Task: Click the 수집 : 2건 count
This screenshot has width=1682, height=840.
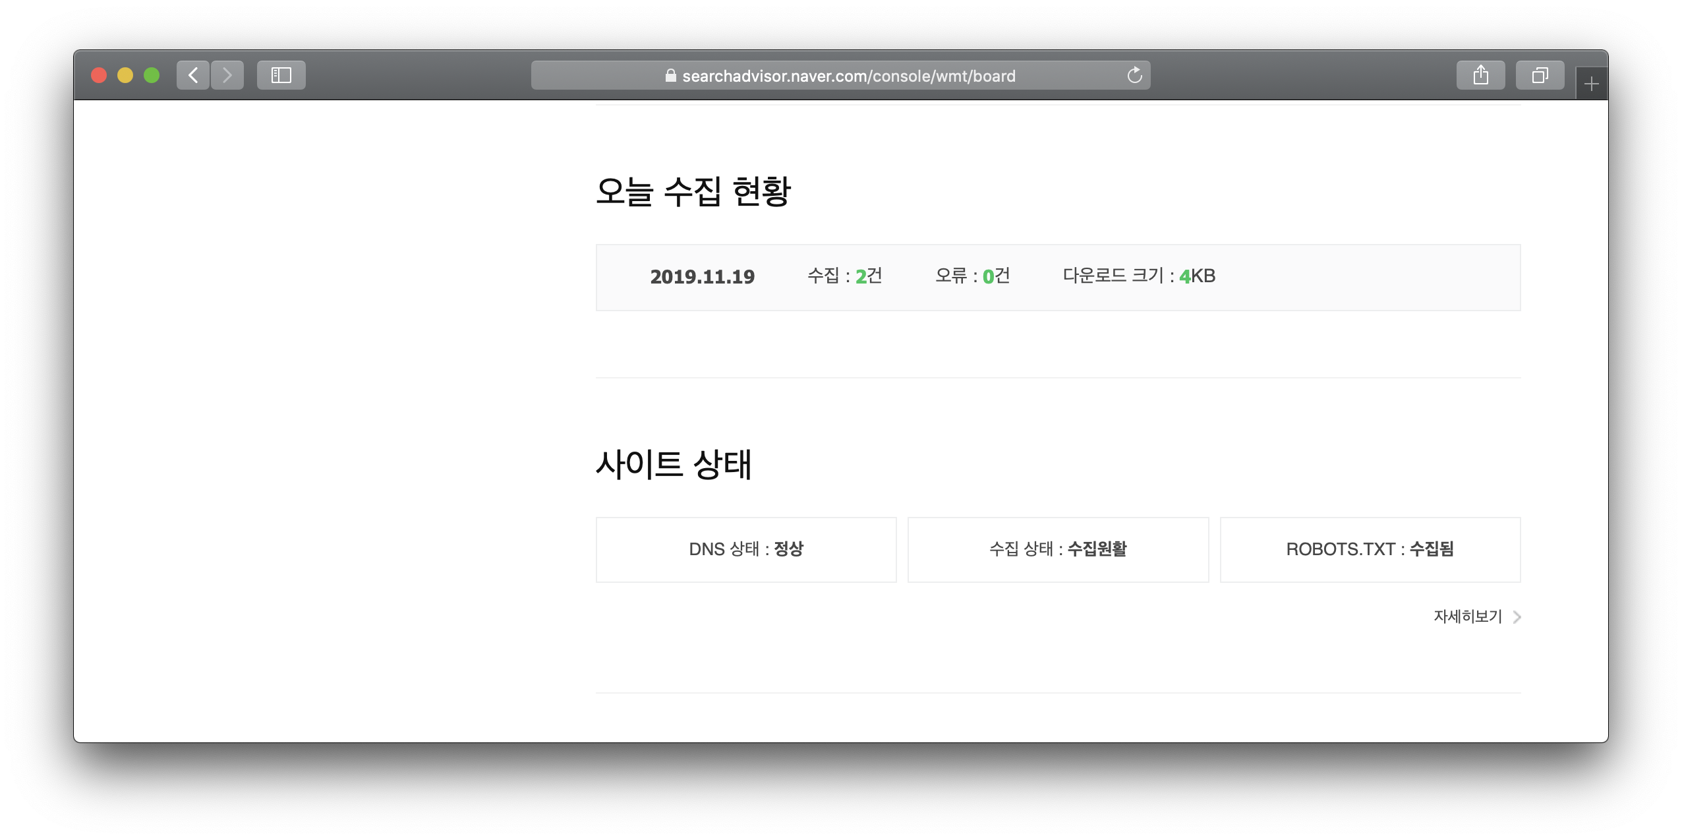Action: [844, 276]
